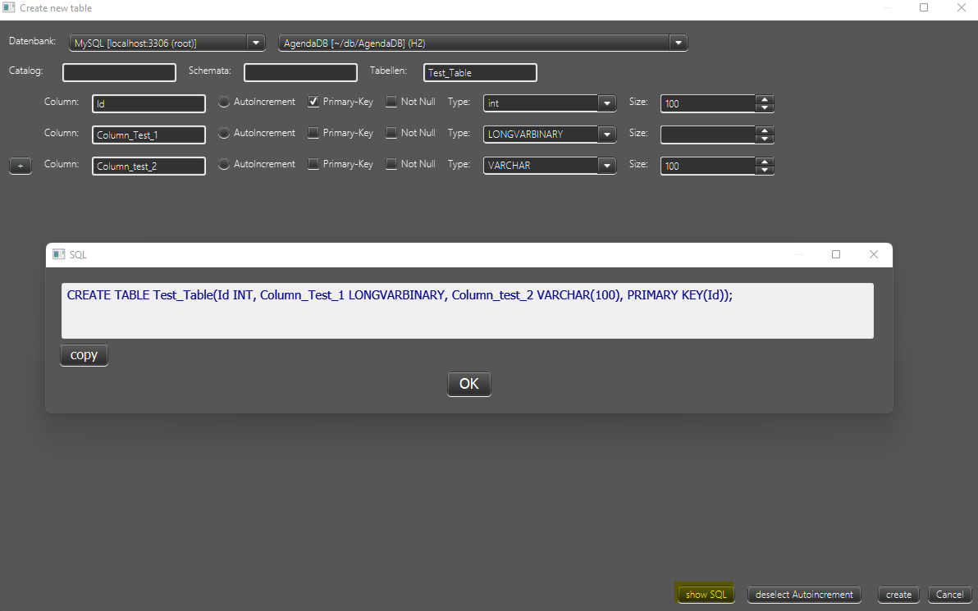Click deselect Autoincrement button
978x611 pixels.
click(x=804, y=595)
